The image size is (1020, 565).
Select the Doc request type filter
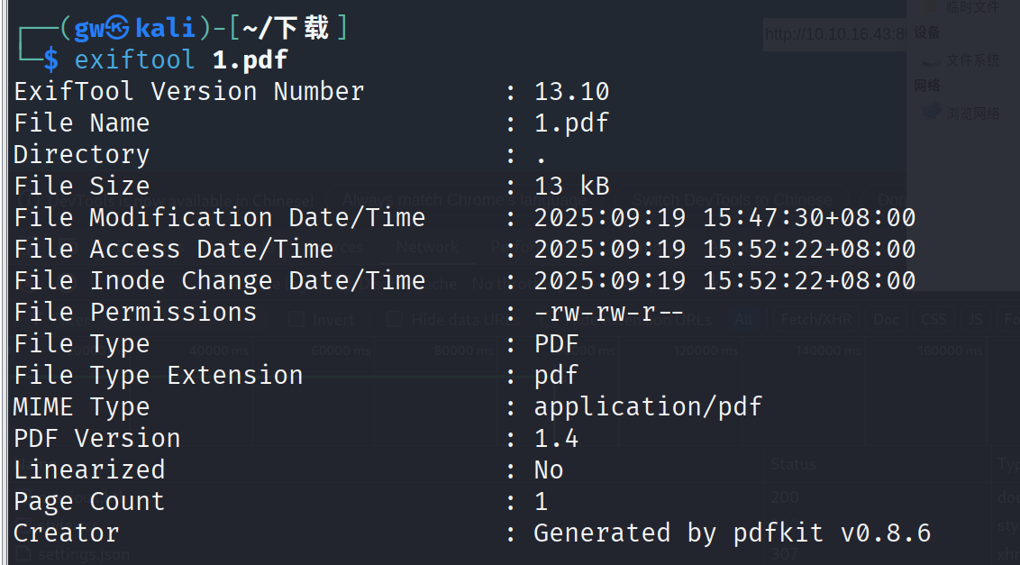pyautogui.click(x=886, y=319)
